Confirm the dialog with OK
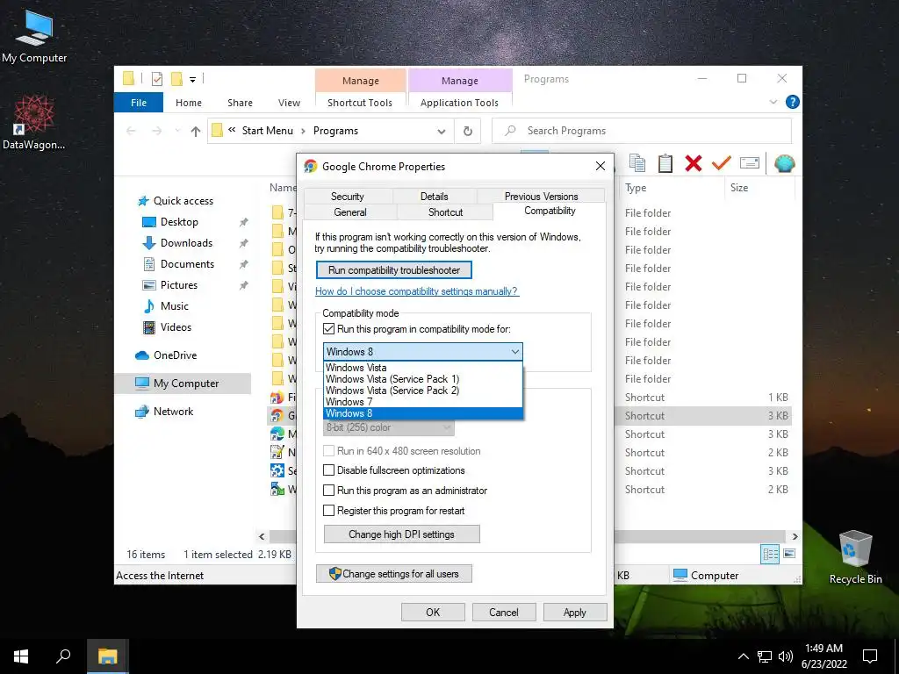 (433, 612)
